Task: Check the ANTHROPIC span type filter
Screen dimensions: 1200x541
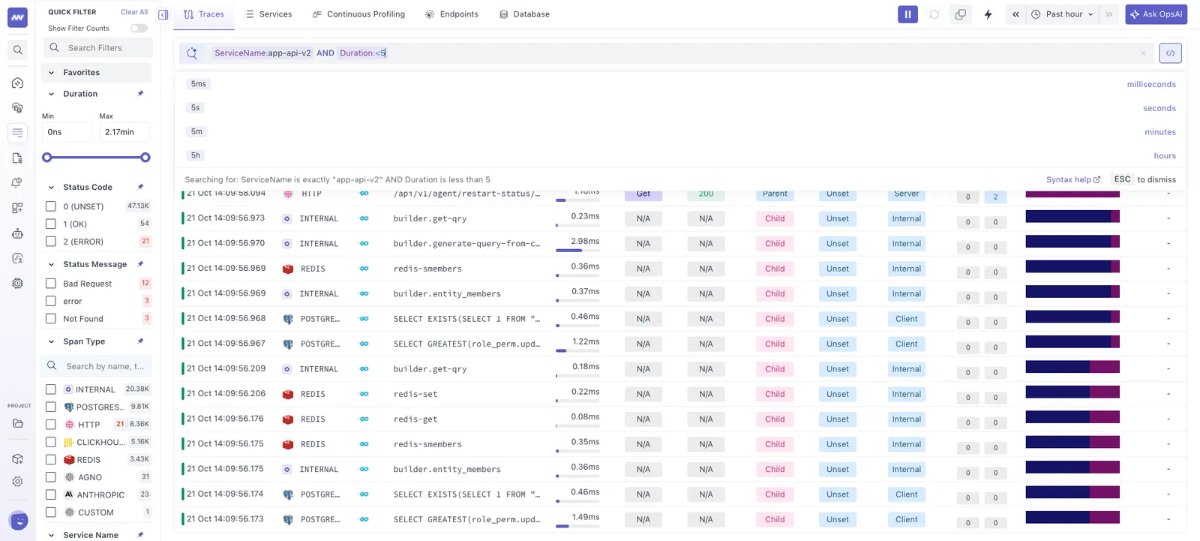Action: click(51, 494)
